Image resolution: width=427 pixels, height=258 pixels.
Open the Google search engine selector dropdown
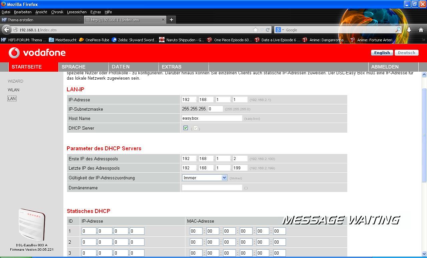(x=280, y=30)
